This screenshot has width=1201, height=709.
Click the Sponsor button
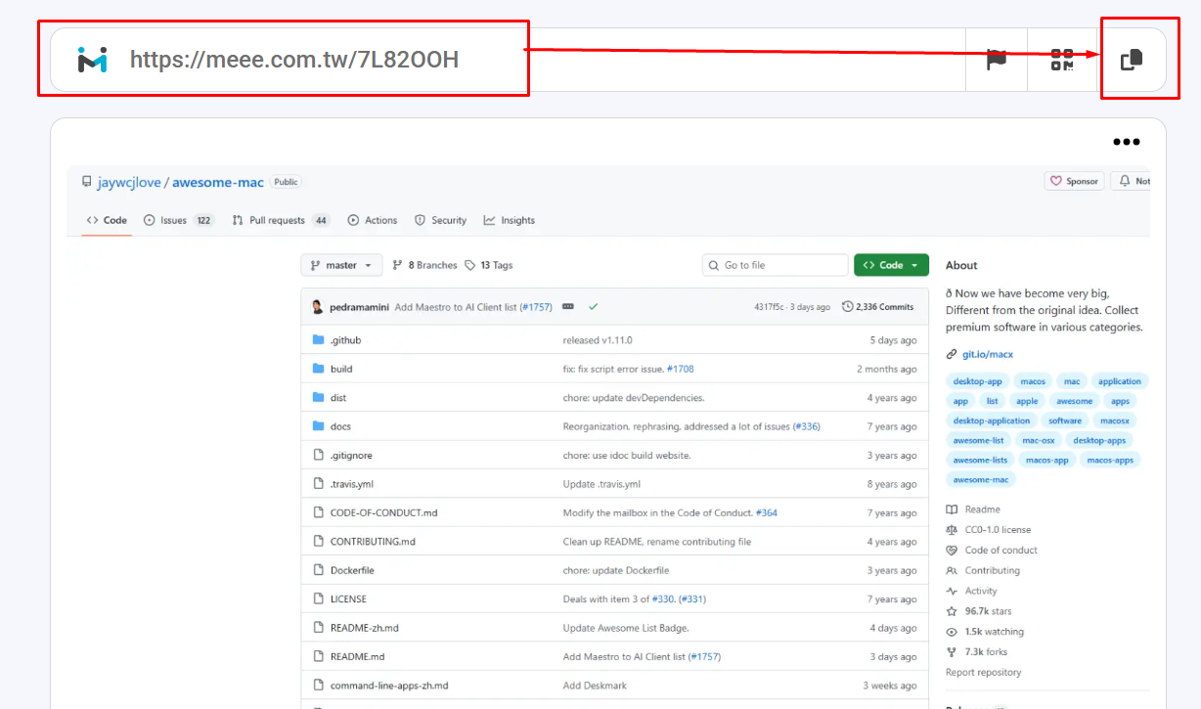(x=1075, y=181)
